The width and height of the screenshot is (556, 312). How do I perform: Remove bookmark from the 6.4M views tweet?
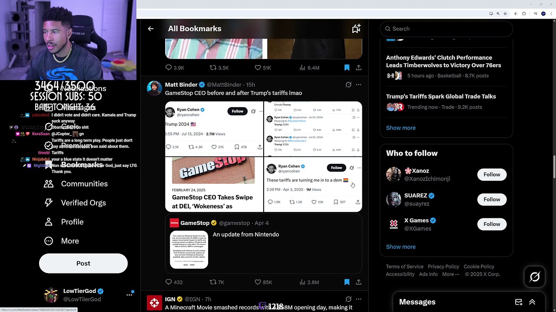pyautogui.click(x=347, y=68)
